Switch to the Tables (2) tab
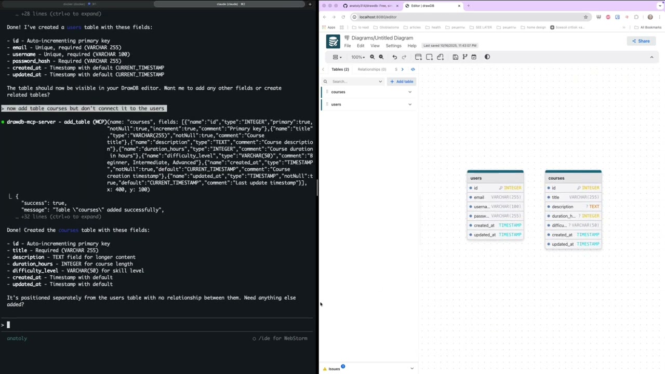 340,69
